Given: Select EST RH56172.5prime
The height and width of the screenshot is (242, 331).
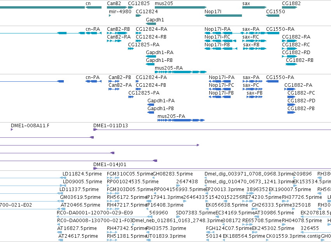Looking at the screenshot, I should [127, 197].
